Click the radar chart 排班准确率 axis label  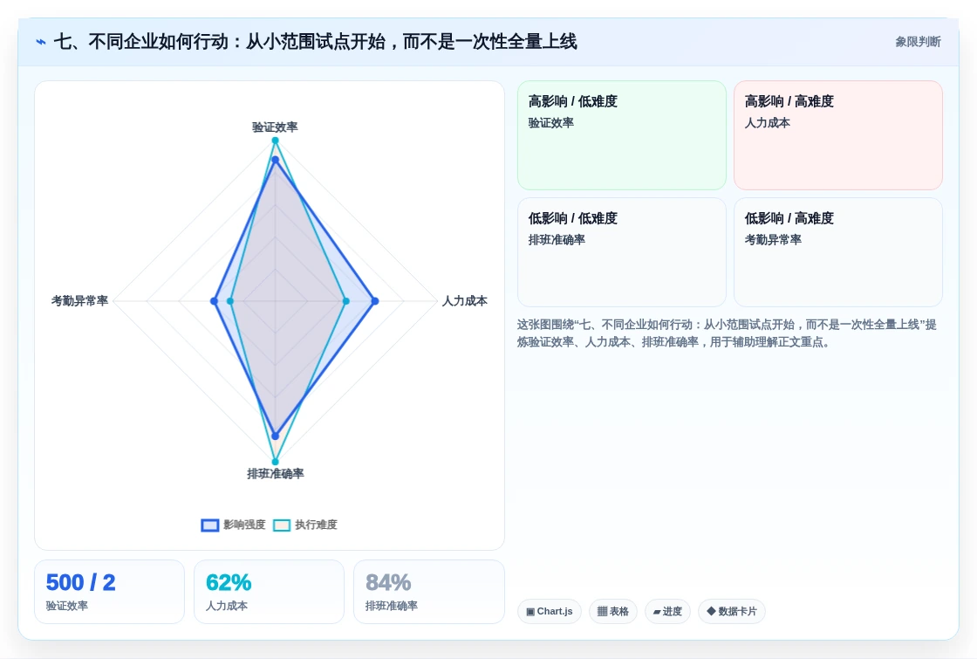click(276, 474)
